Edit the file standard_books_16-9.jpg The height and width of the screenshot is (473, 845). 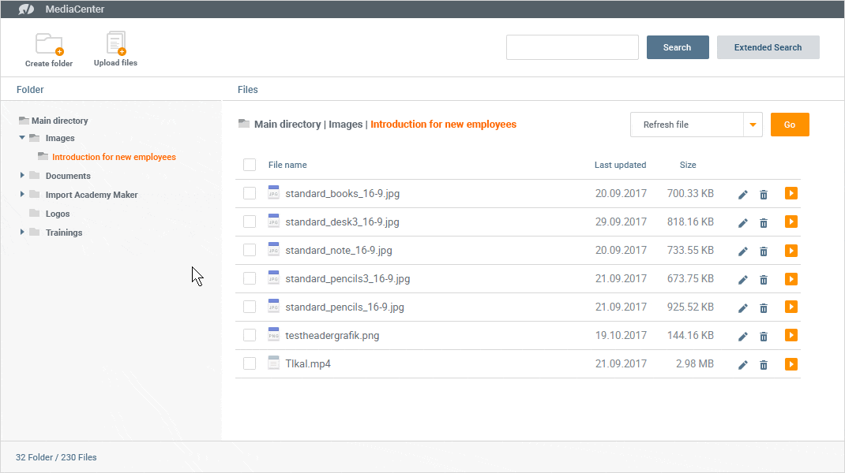(742, 193)
